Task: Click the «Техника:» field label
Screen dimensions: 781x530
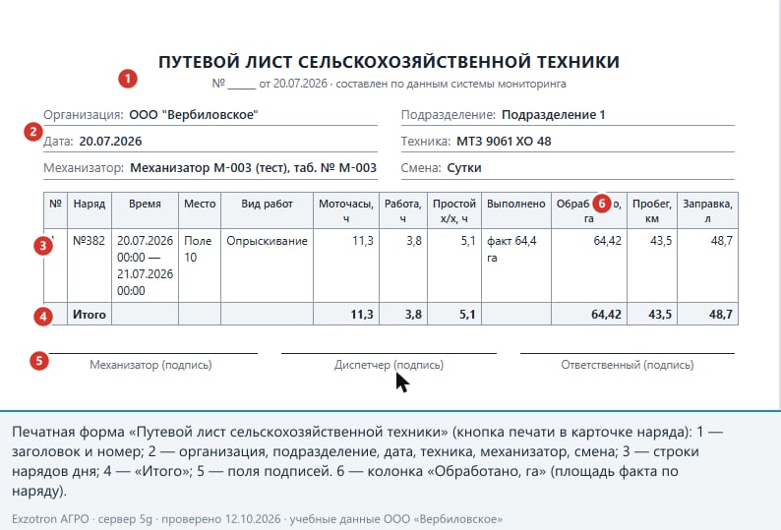Action: tap(426, 142)
